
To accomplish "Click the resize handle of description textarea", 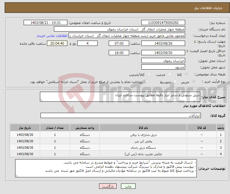I will [42, 100].
